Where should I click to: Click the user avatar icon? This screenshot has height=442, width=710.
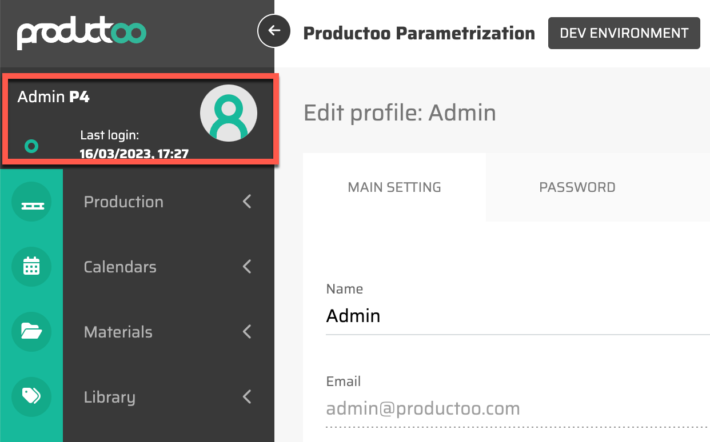pyautogui.click(x=228, y=113)
